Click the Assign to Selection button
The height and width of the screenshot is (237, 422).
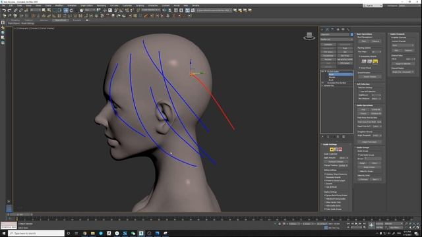403,64
